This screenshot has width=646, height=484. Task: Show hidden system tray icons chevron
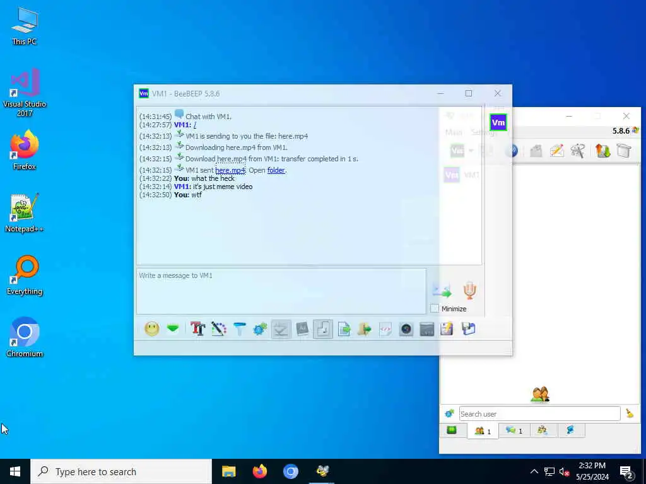(x=534, y=471)
